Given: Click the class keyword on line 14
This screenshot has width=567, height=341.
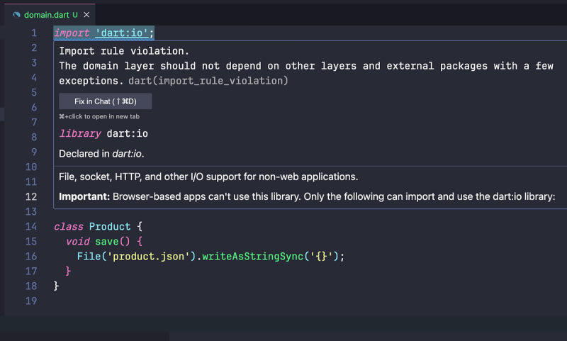Looking at the screenshot, I should coord(69,227).
